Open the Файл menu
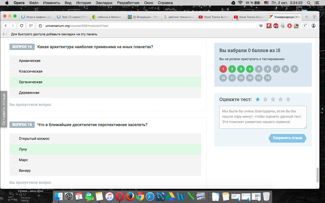Image resolution: width=325 pixels, height=203 pixels. click(x=34, y=3)
